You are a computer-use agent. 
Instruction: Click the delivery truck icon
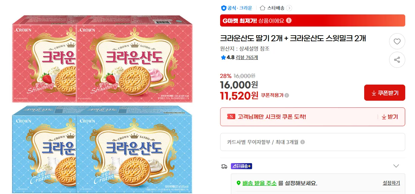point(224,166)
